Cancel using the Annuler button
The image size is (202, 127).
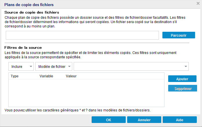click(144, 120)
